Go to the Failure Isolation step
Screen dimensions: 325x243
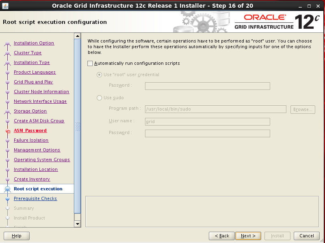pyautogui.click(x=31, y=140)
